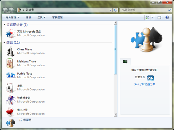Viewport: 174px width, 130px height.
Task: Select the Purble Place title text
Action: point(25,73)
